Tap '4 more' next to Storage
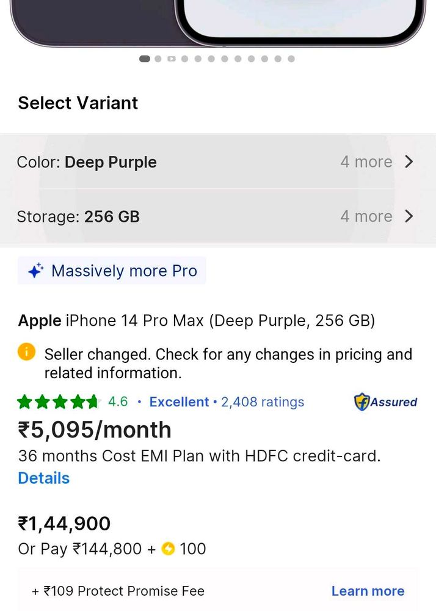 tap(366, 216)
